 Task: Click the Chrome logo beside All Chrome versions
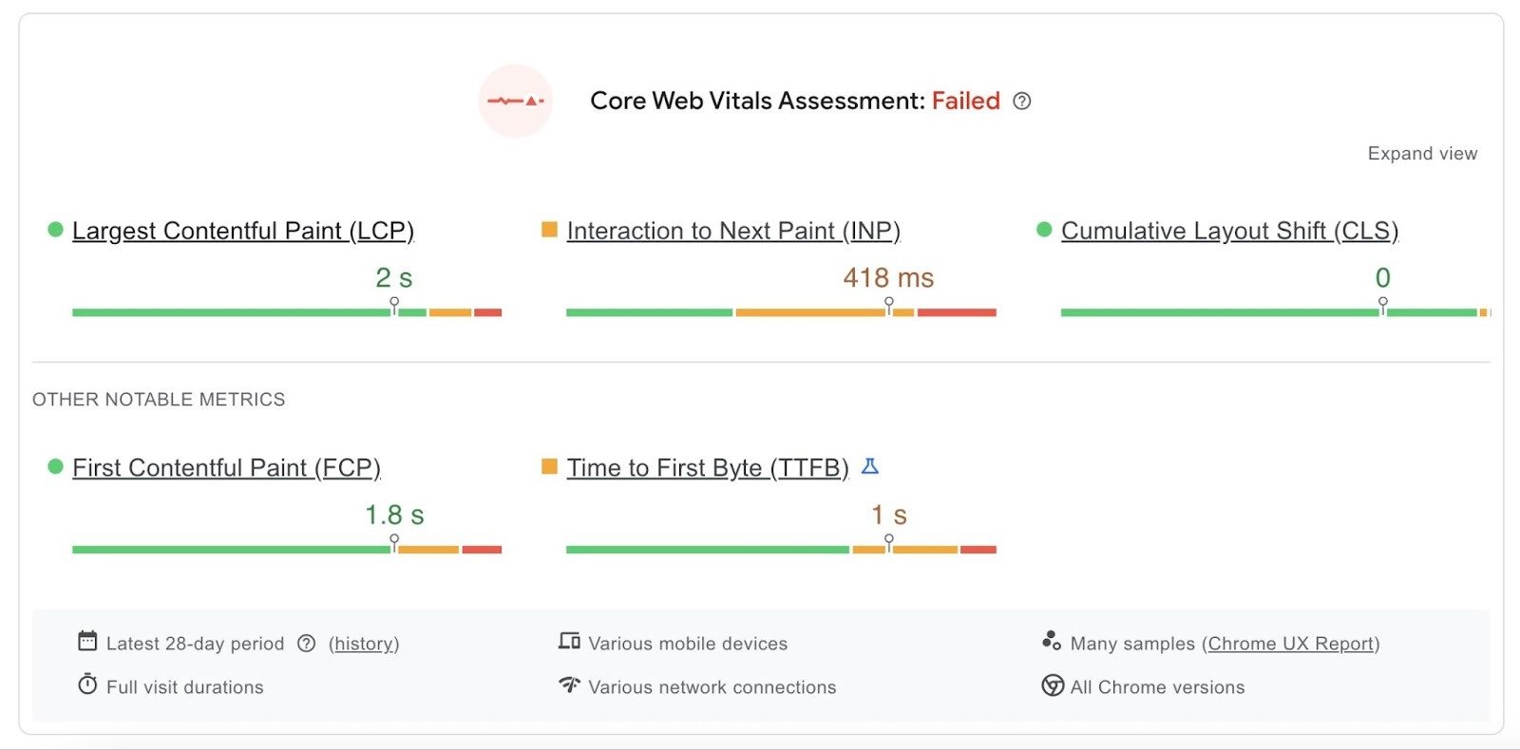coord(1053,685)
